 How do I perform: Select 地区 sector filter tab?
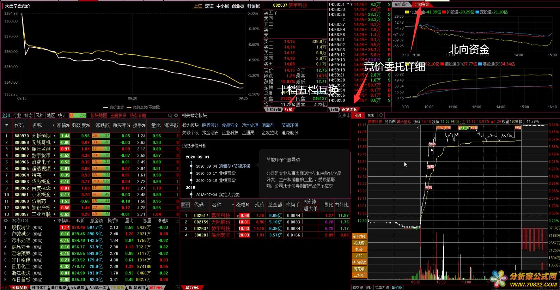click(51, 115)
